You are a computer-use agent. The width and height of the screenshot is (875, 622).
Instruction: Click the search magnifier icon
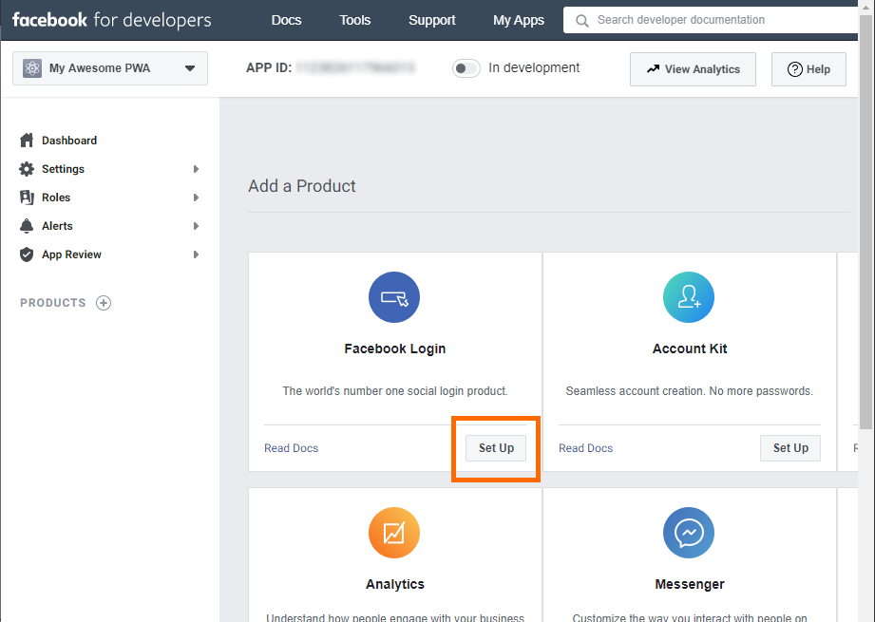(x=582, y=21)
